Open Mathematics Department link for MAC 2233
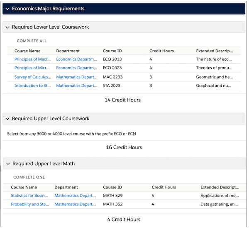249x228 pixels. 77,77
